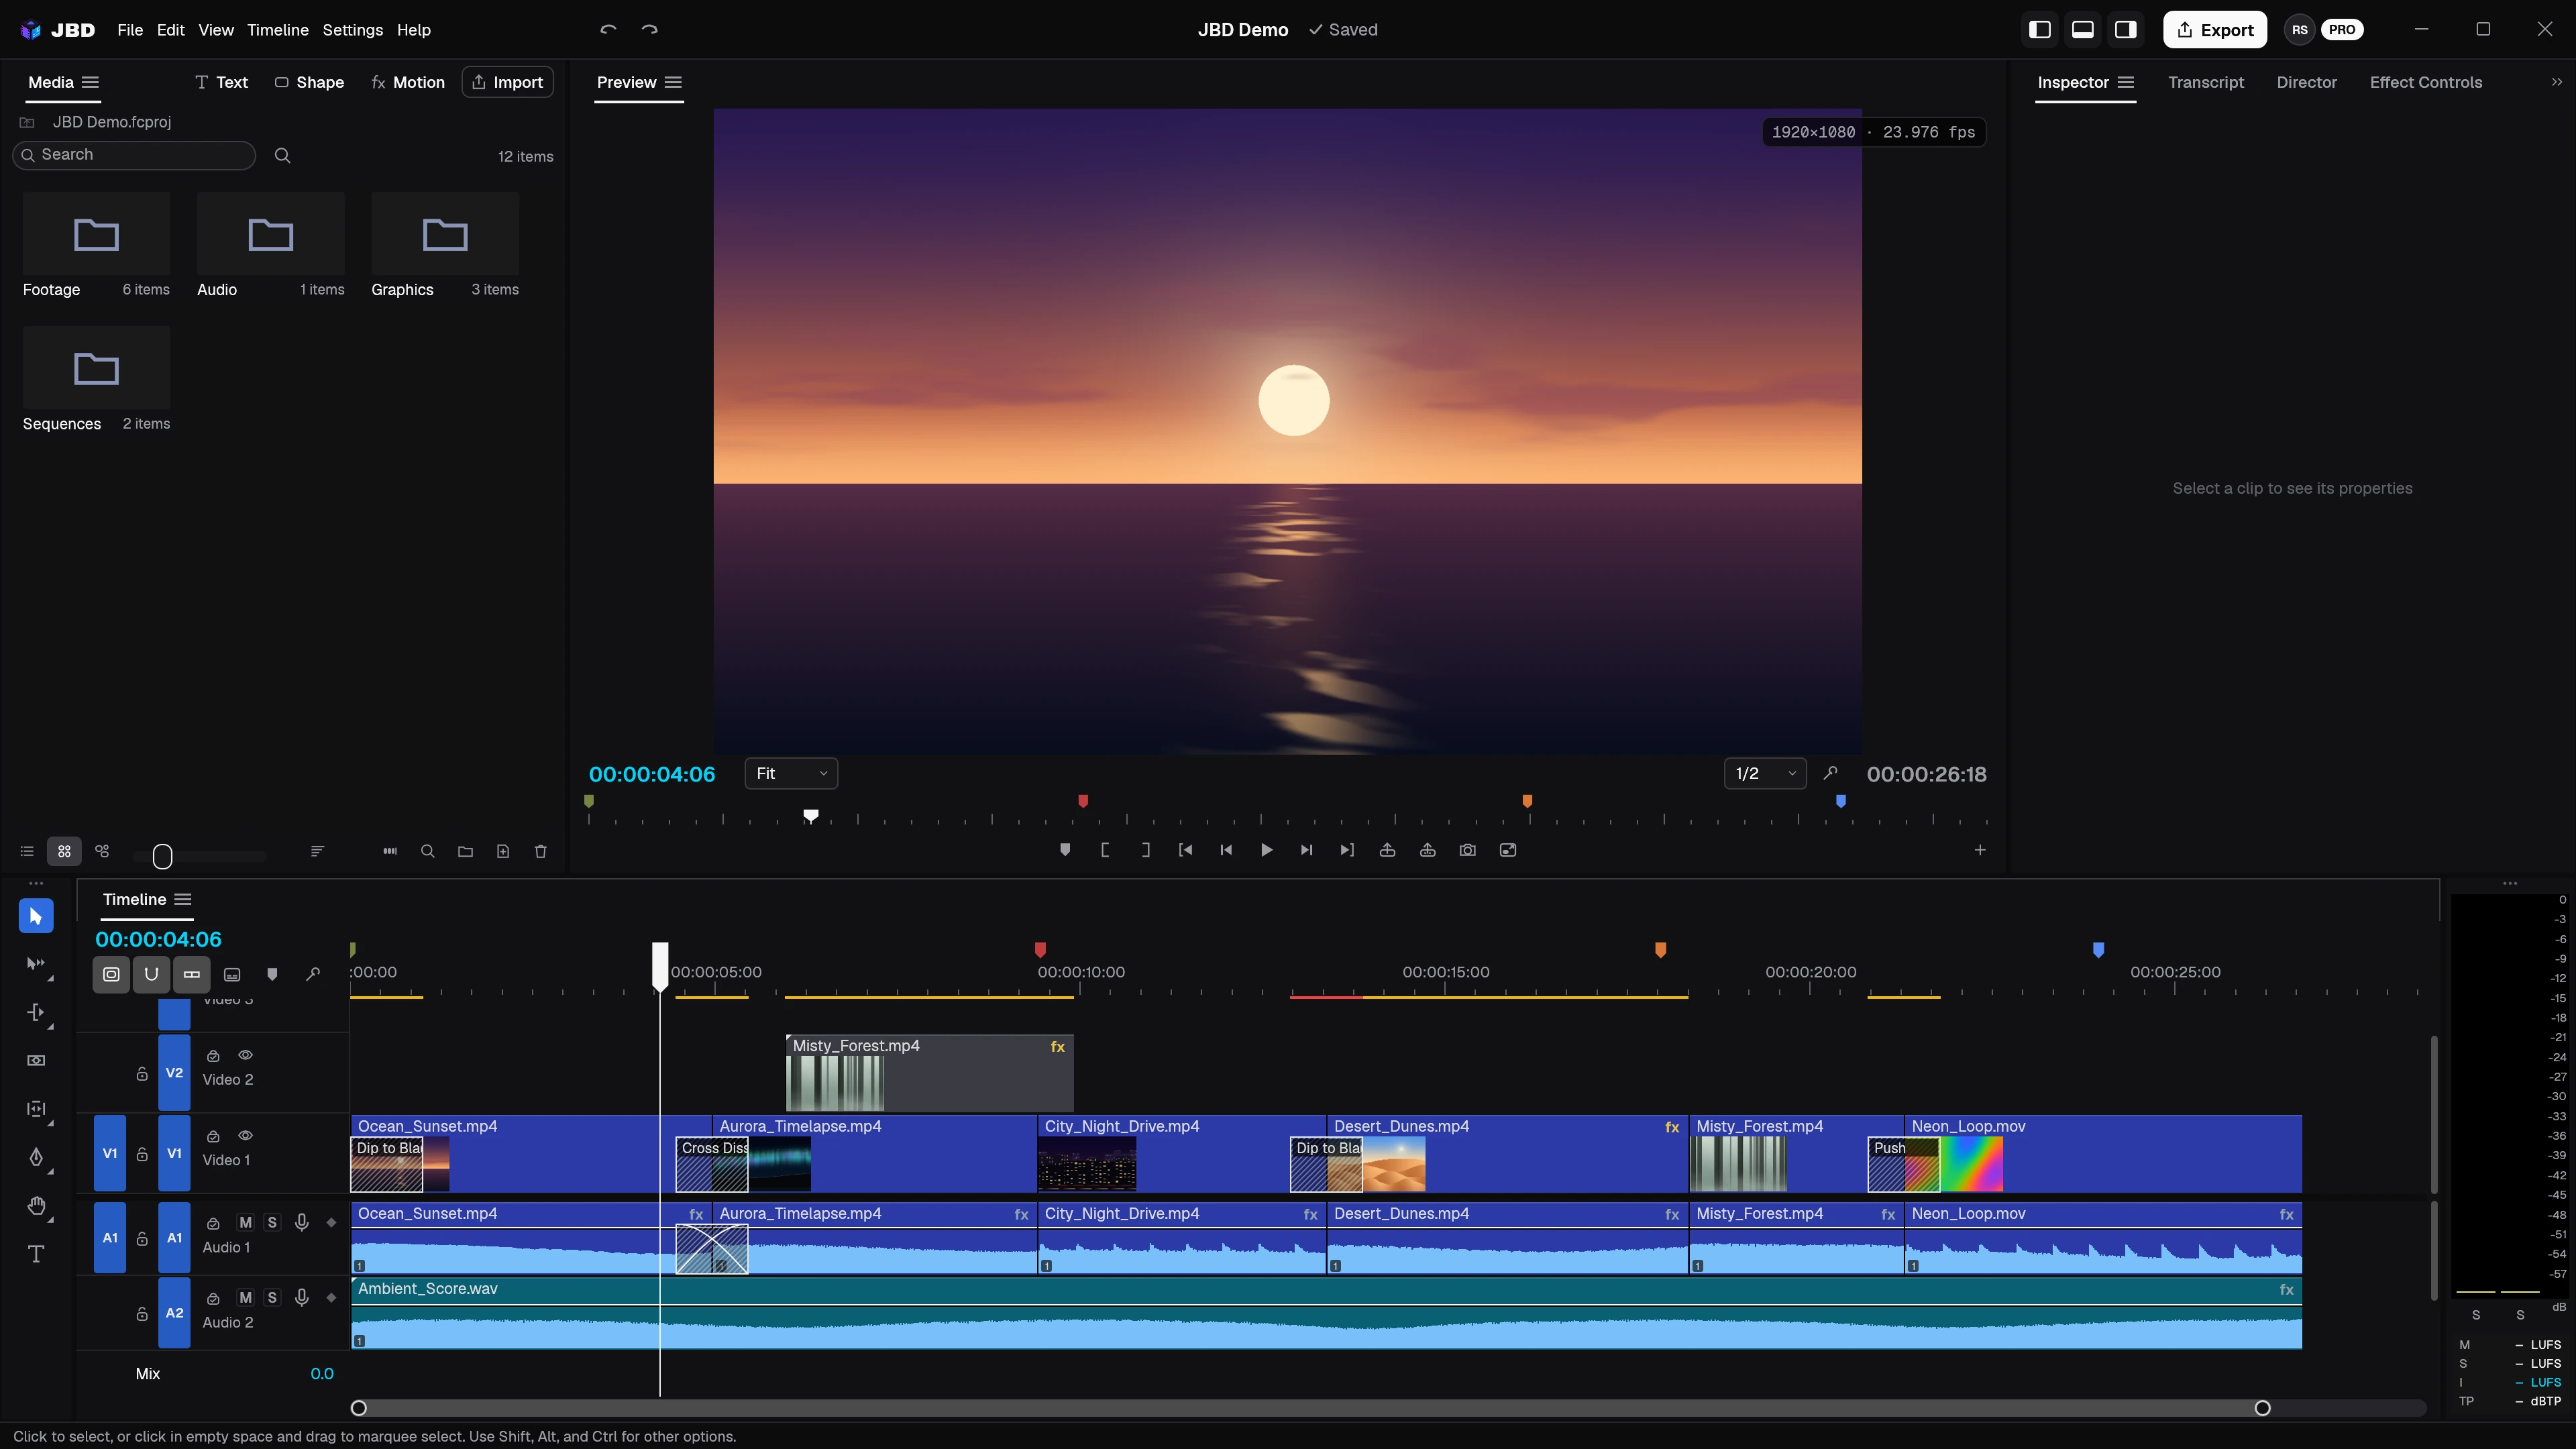Image resolution: width=2576 pixels, height=1449 pixels.
Task: Click the timeline zoom scrollbar right handle
Action: pos(2262,1408)
